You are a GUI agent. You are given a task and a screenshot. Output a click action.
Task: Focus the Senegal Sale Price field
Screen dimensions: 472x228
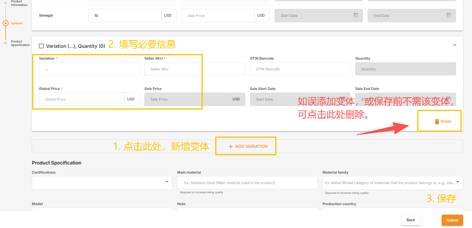(x=218, y=15)
